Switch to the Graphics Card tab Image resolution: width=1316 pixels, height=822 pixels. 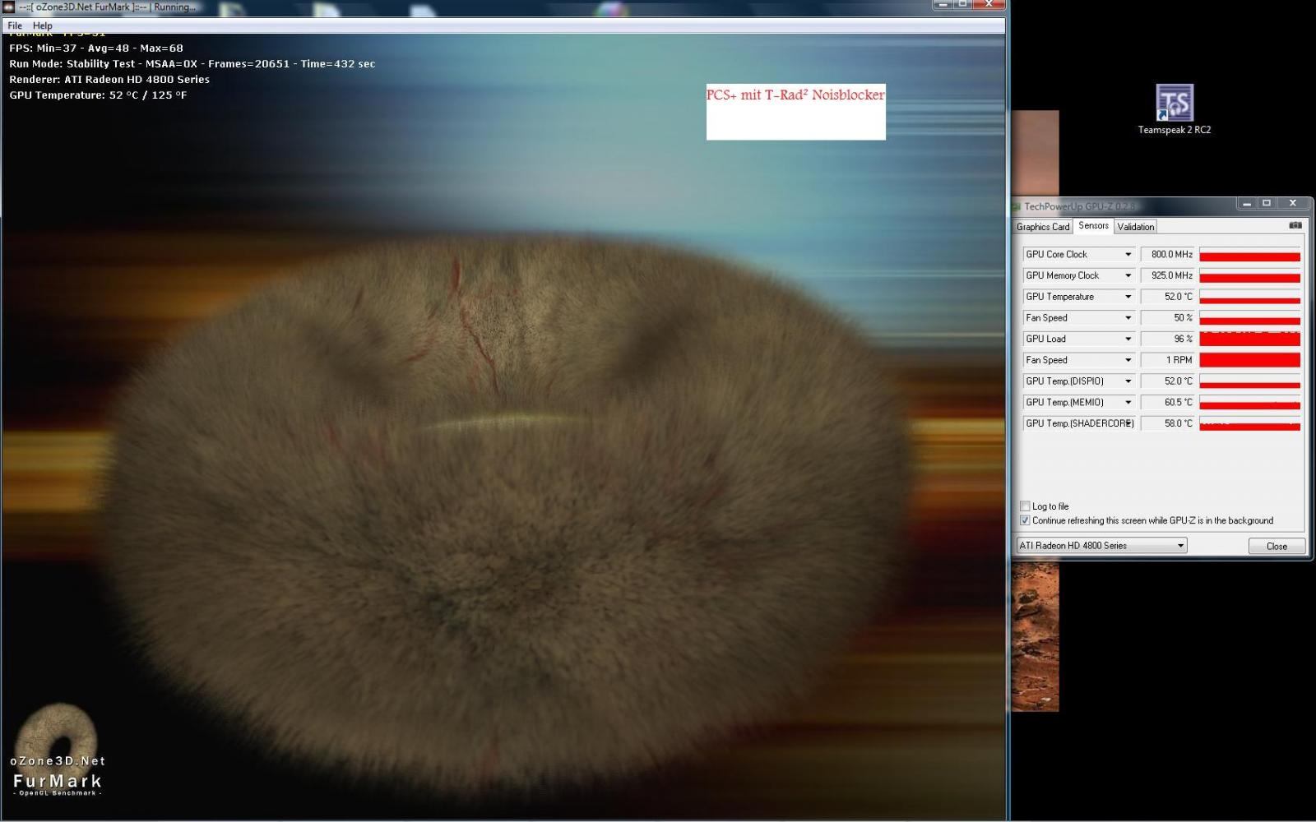pyautogui.click(x=1043, y=227)
